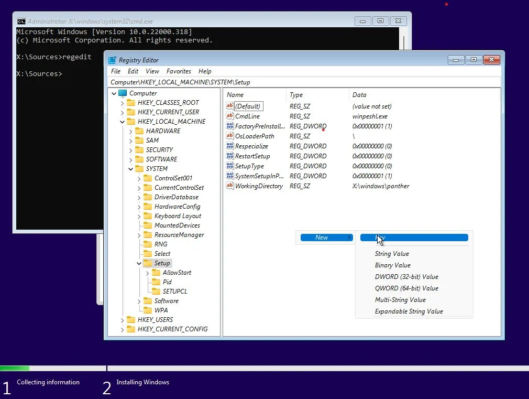This screenshot has height=399, width=529.
Task: Minimize the Registry Editor window
Action: (x=456, y=60)
